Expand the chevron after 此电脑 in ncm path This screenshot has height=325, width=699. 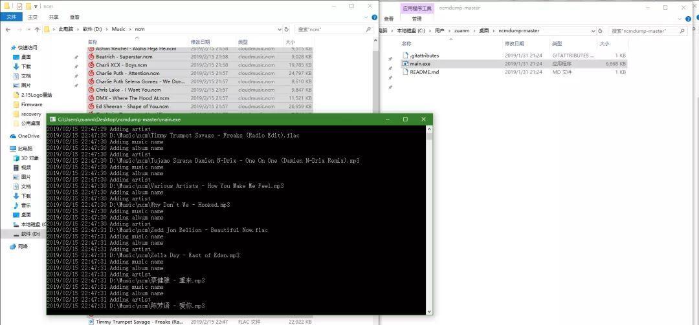click(80, 29)
